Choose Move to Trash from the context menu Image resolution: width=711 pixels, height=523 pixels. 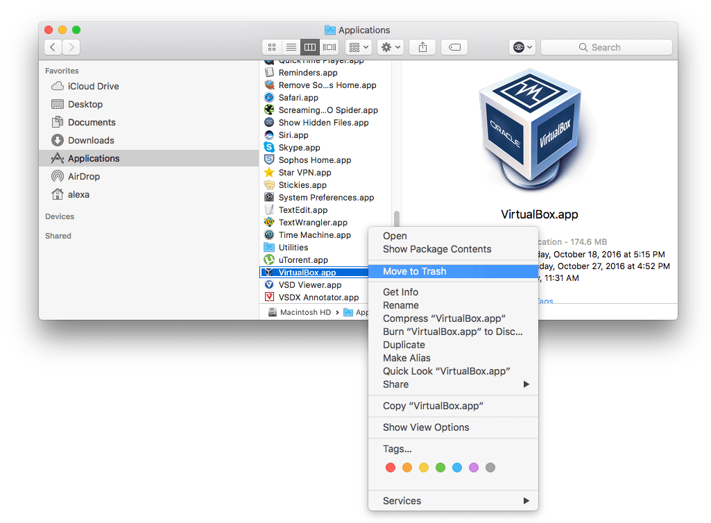416,271
